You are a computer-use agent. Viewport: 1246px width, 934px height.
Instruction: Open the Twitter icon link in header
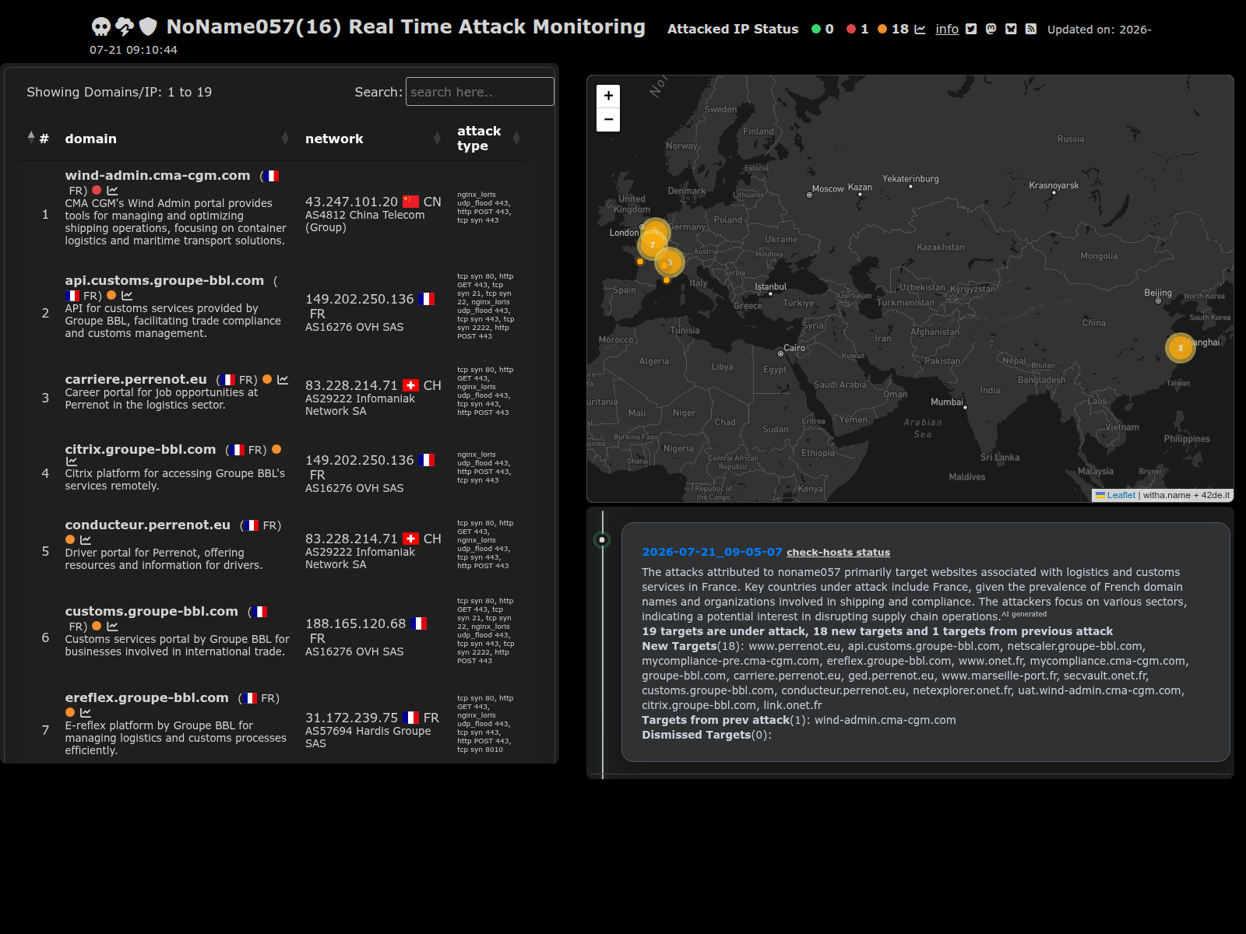971,29
